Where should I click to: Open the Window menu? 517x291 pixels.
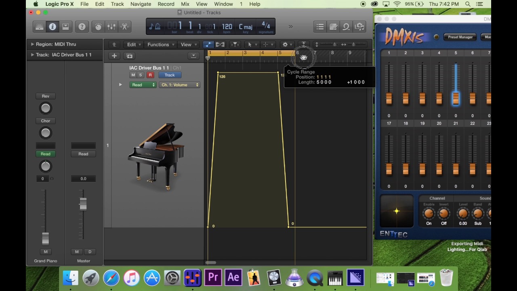pos(223,4)
